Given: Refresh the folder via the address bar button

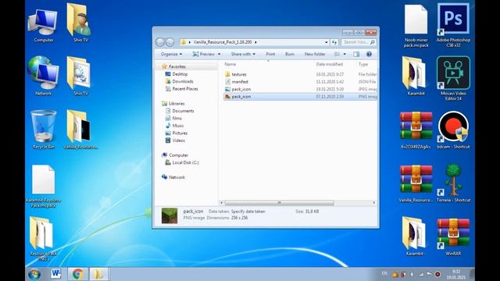Looking at the screenshot, I should coord(334,42).
